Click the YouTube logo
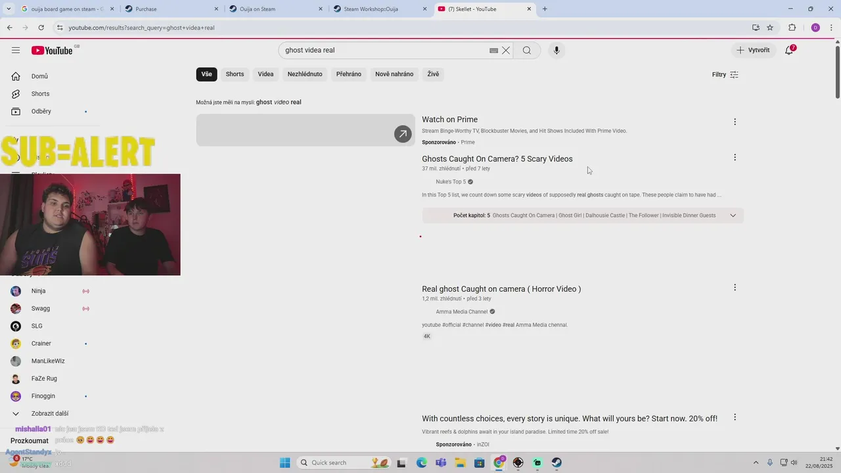 pos(52,51)
